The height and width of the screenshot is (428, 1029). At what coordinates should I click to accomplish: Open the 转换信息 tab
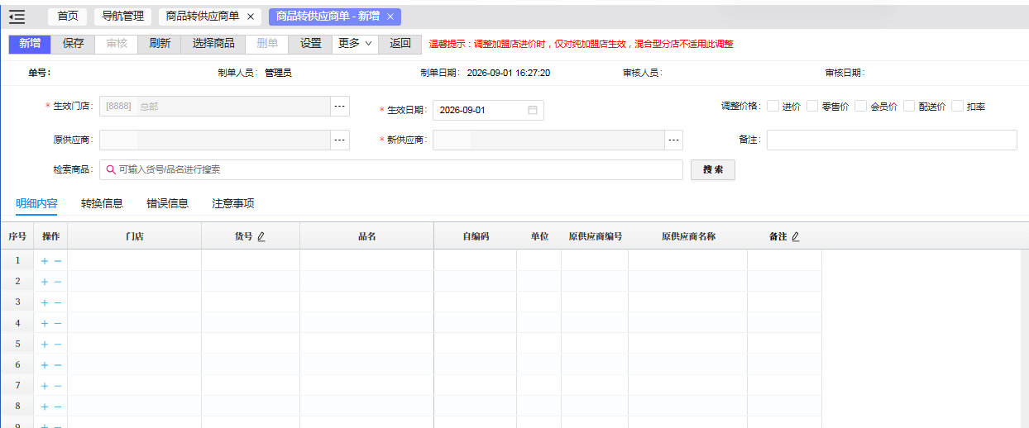(x=102, y=203)
